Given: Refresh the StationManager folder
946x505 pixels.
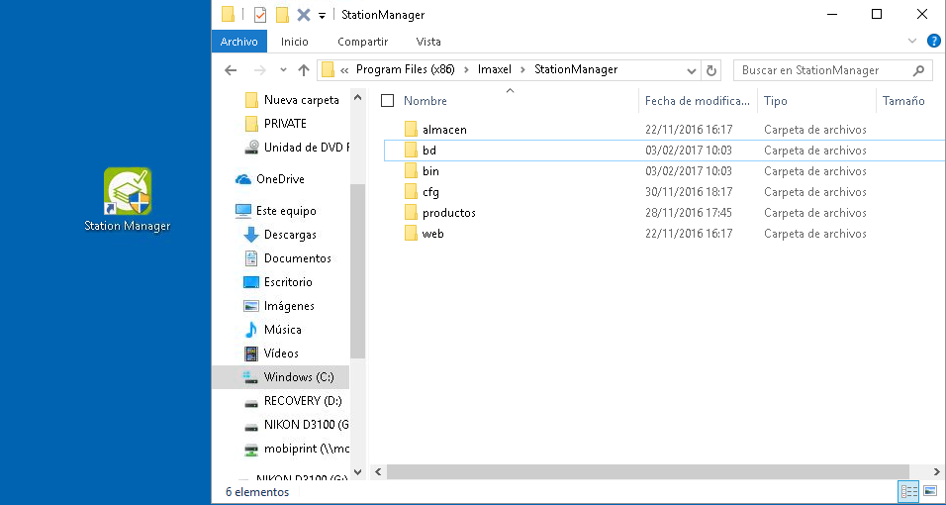Looking at the screenshot, I should click(x=710, y=70).
